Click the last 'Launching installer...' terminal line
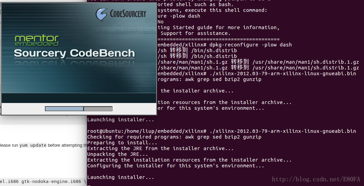Screen dimensions: 364x186 (x=121, y=177)
